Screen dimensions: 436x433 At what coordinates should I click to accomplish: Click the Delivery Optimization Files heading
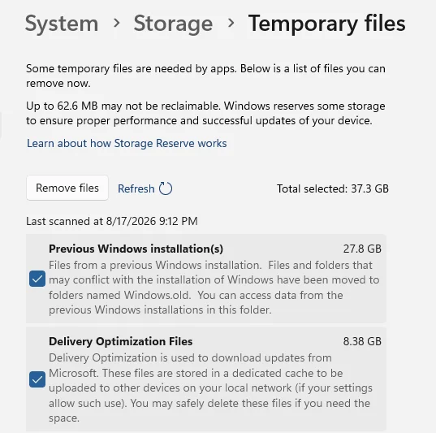pos(121,341)
